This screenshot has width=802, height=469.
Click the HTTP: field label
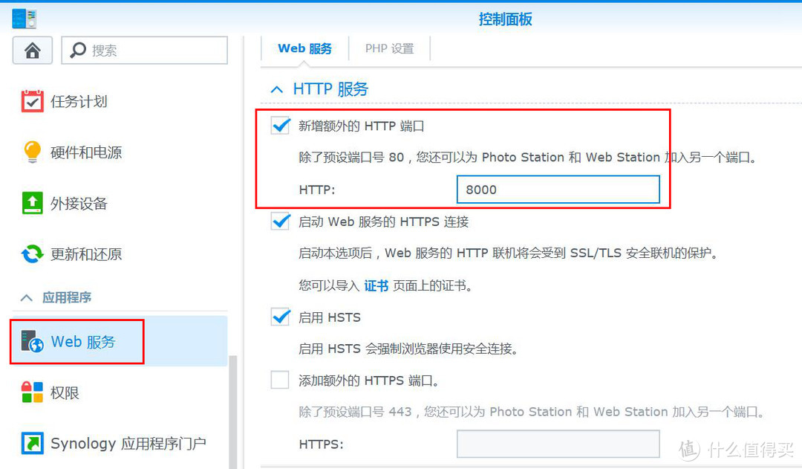click(316, 190)
